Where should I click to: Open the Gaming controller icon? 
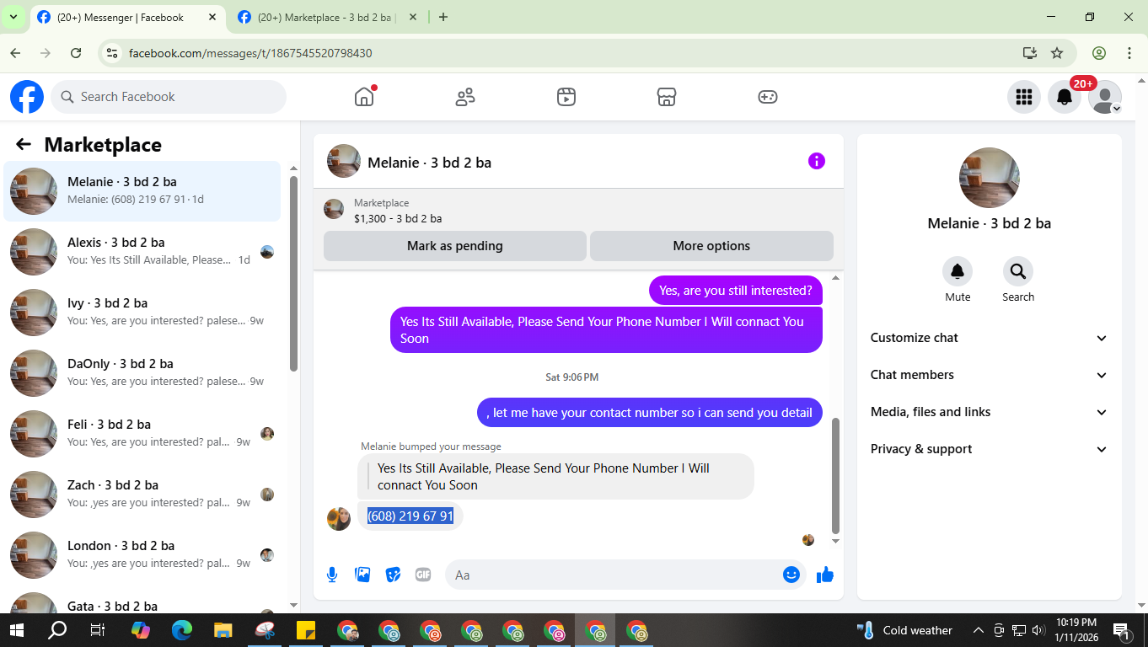tap(768, 97)
